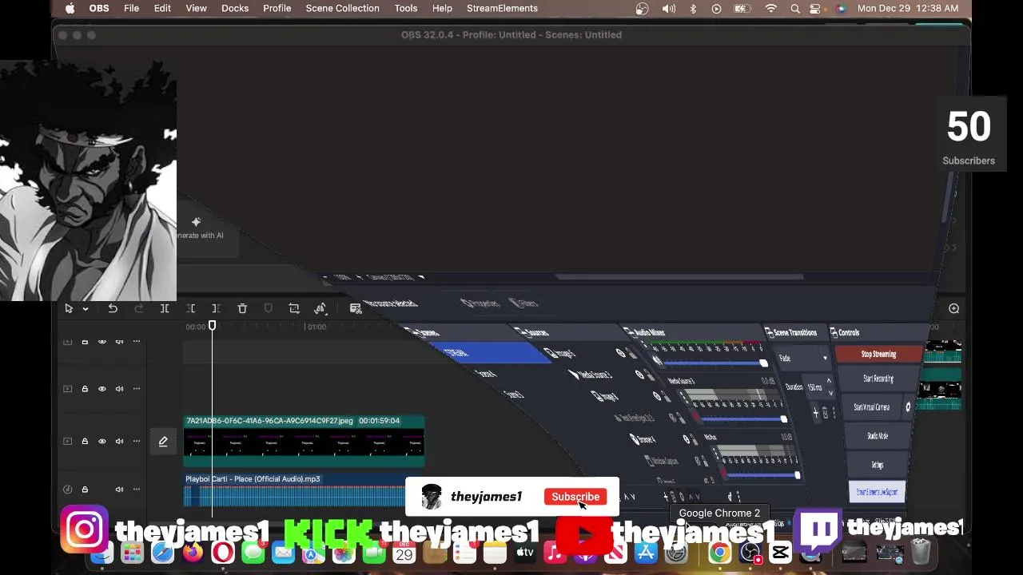Toggle visibility of the topmost timeline track
Viewport: 1023px width, 575px height.
pos(102,342)
